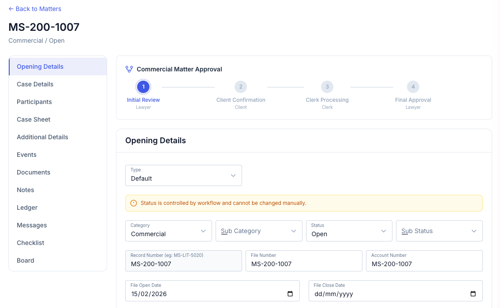Click the File Number input field
This screenshot has width=500, height=308.
(304, 264)
